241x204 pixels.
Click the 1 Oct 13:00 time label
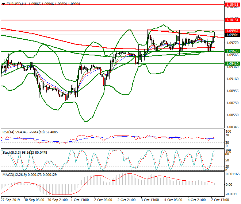[80, 200]
